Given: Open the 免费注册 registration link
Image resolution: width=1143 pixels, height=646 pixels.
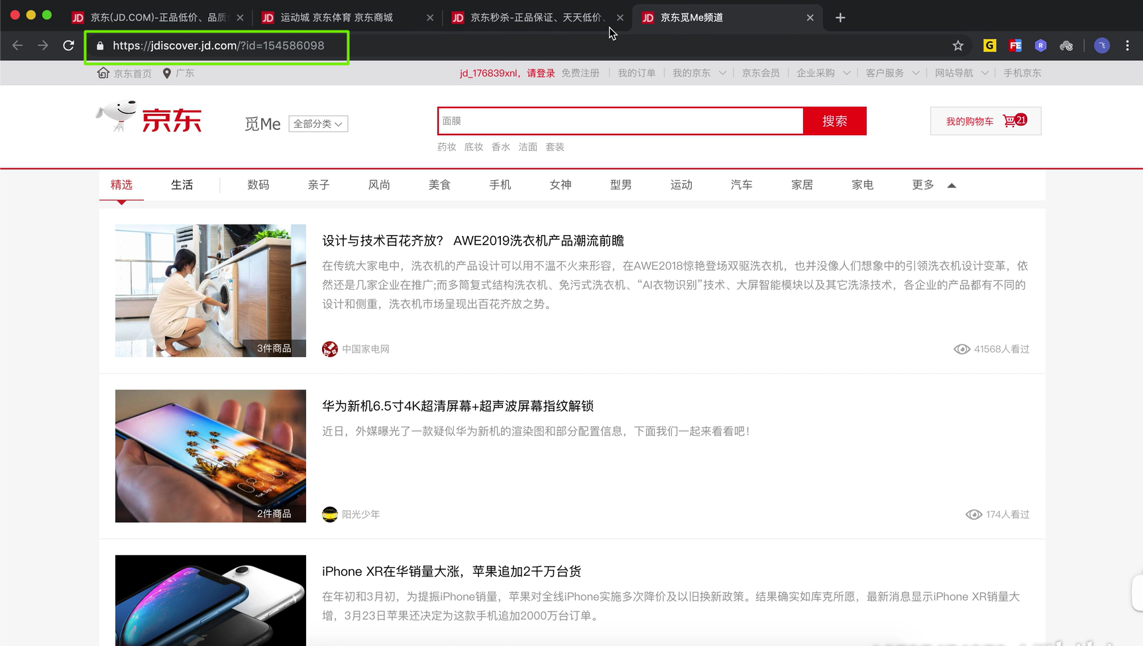Looking at the screenshot, I should [x=580, y=73].
